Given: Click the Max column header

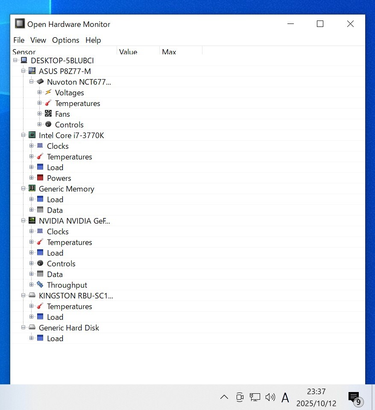Looking at the screenshot, I should tap(181, 51).
